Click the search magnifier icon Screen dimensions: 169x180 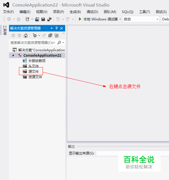point(59,42)
